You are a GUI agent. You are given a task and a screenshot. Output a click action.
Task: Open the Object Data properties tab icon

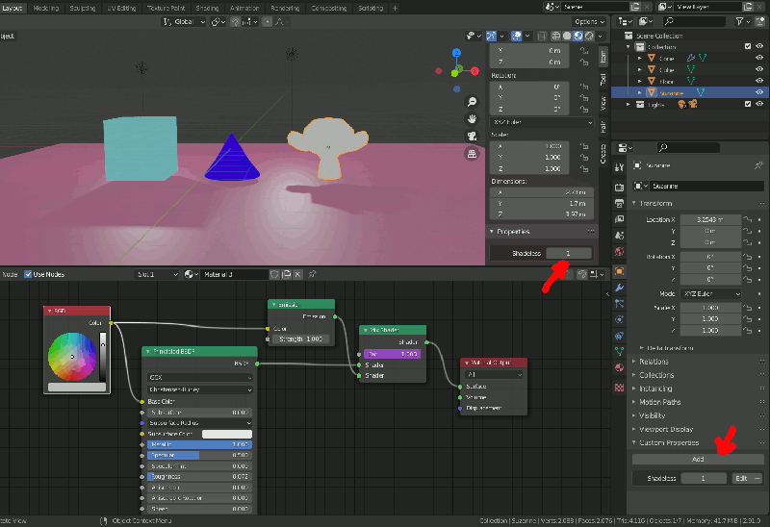coord(619,351)
